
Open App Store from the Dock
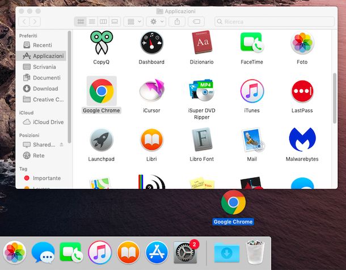click(157, 252)
